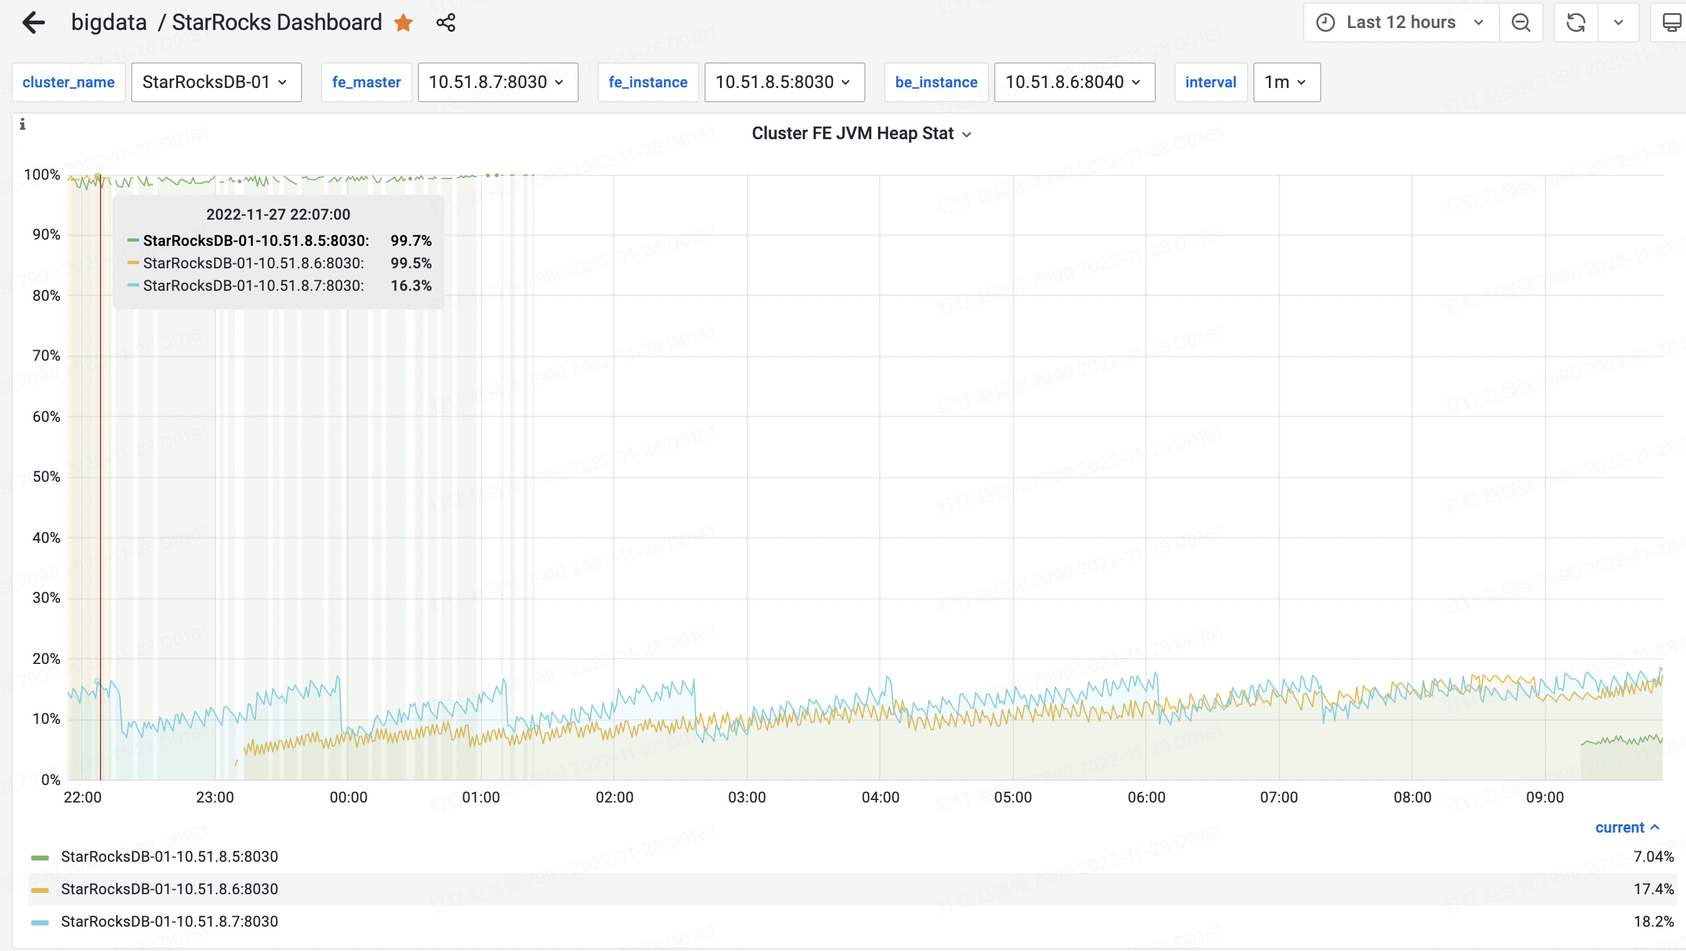Refresh the dashboard with the refresh icon

1575,23
